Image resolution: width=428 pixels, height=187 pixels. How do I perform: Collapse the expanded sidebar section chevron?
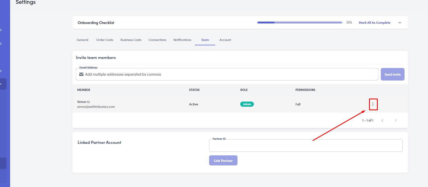click(x=1, y=84)
